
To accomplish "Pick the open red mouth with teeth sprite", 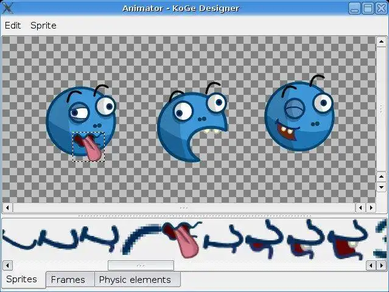I will point(349,240).
